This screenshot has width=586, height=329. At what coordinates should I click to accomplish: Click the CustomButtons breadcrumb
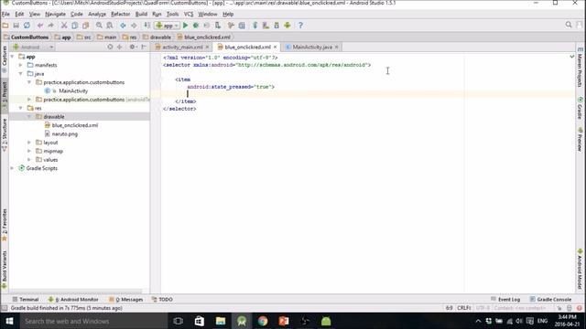click(x=27, y=37)
